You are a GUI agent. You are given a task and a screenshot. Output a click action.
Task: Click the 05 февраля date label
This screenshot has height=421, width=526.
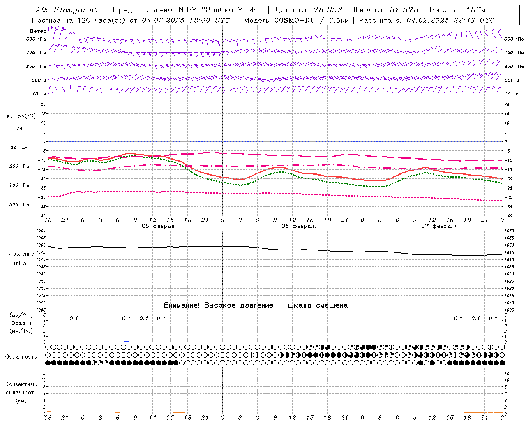(159, 226)
